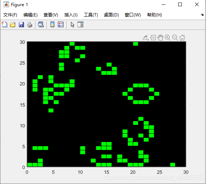Open the 查看(V) menu

point(51,15)
